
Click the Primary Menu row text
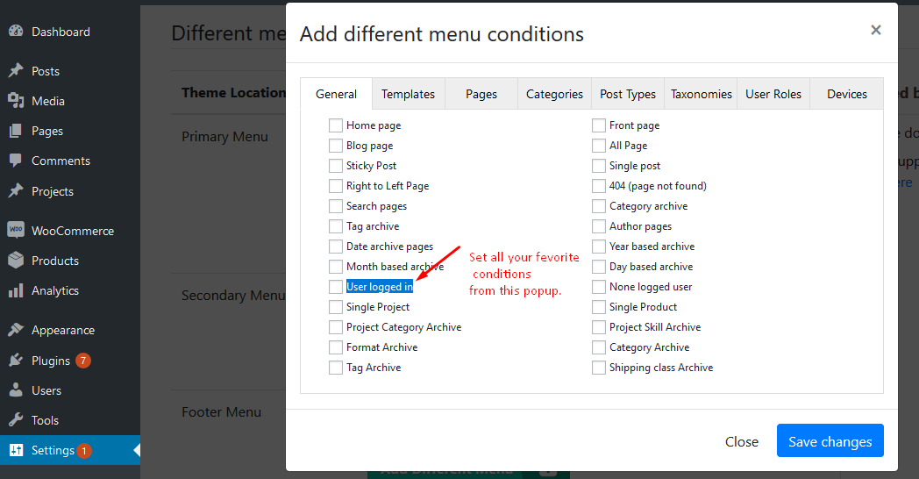(x=224, y=137)
